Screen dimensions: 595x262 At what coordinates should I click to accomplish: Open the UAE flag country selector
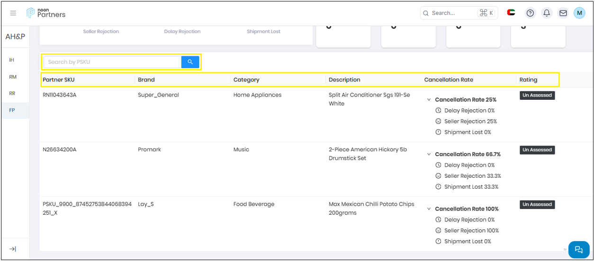(x=511, y=13)
